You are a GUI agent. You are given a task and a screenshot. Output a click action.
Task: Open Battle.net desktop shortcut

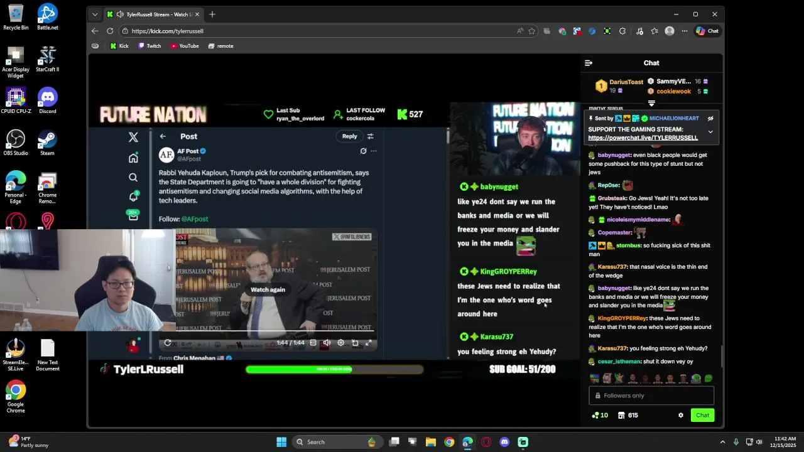(47, 18)
